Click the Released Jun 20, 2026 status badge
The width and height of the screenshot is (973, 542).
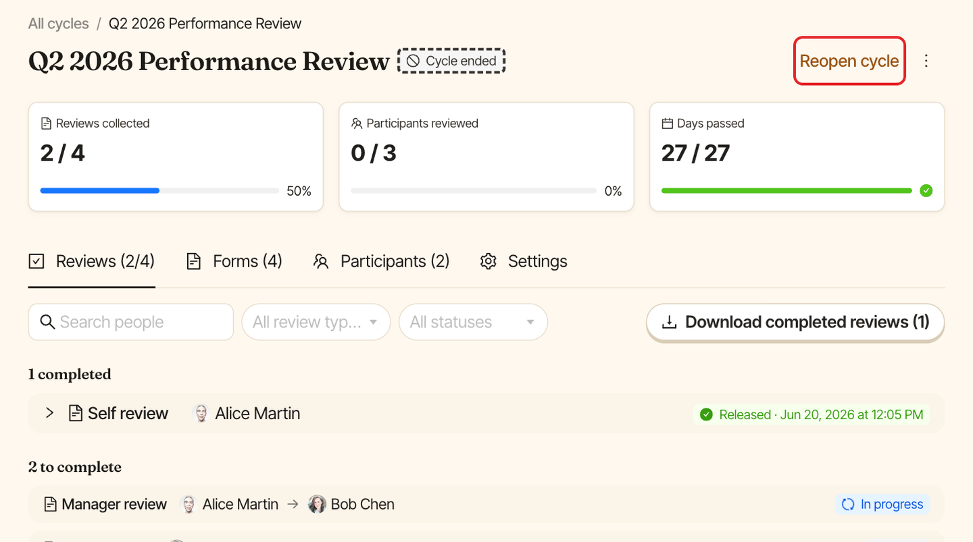coord(812,414)
